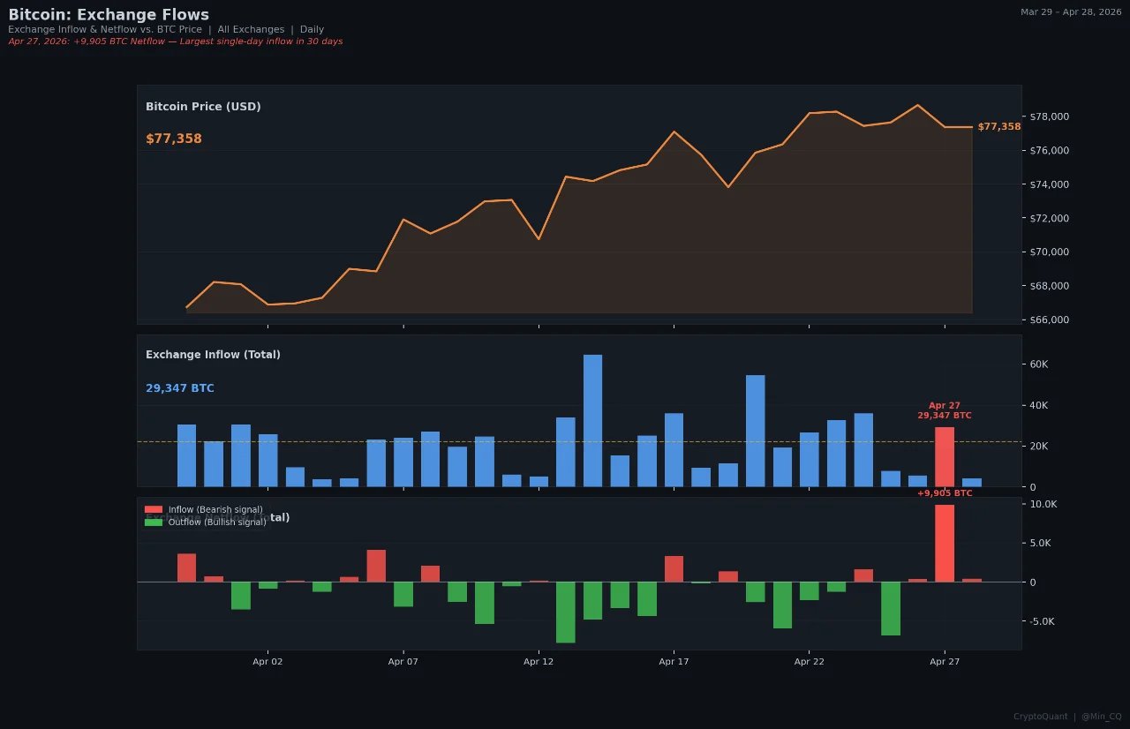Click the title "Bitcoin: Exchange Flows"

pyautogui.click(x=108, y=14)
